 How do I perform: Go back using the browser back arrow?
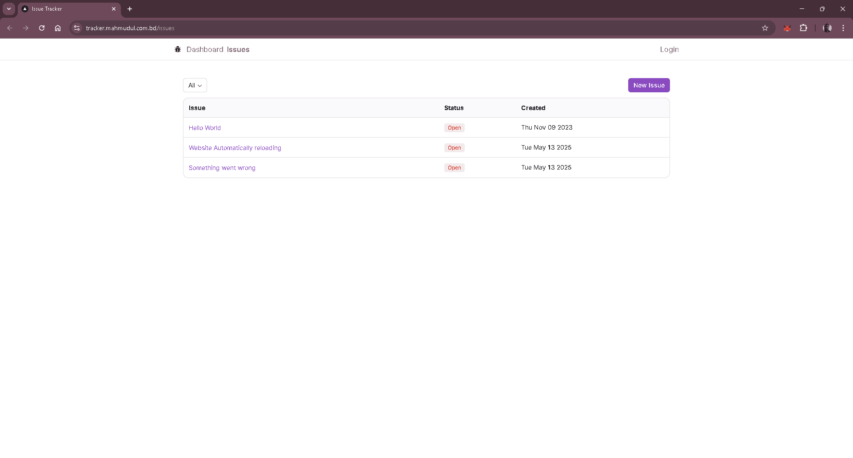[10, 28]
